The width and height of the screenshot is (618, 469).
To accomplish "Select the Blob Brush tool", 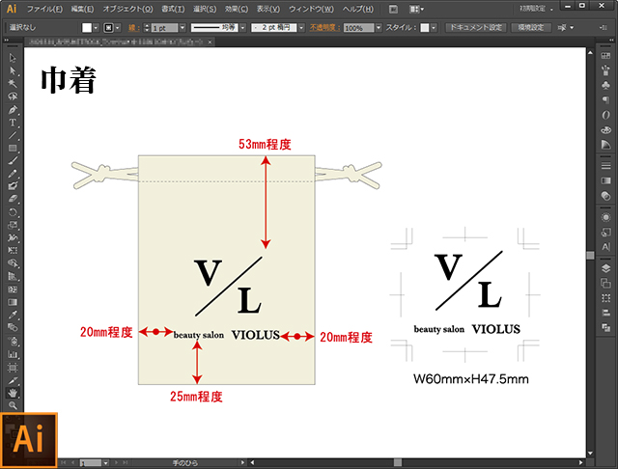I will 13,186.
